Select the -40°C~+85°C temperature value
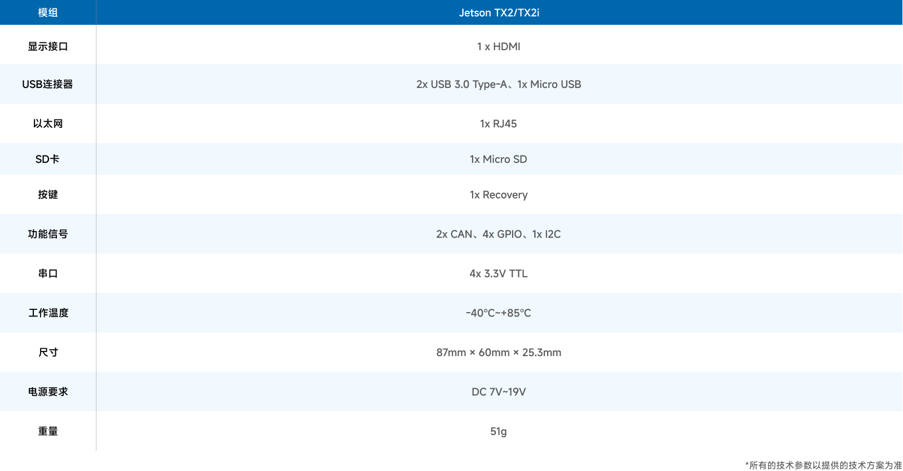Image resolution: width=903 pixels, height=471 pixels. [499, 313]
